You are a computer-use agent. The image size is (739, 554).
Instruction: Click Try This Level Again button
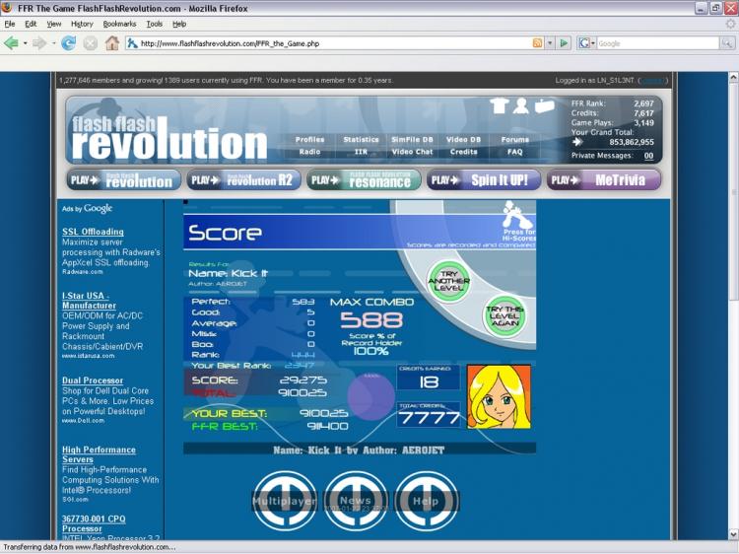click(504, 316)
